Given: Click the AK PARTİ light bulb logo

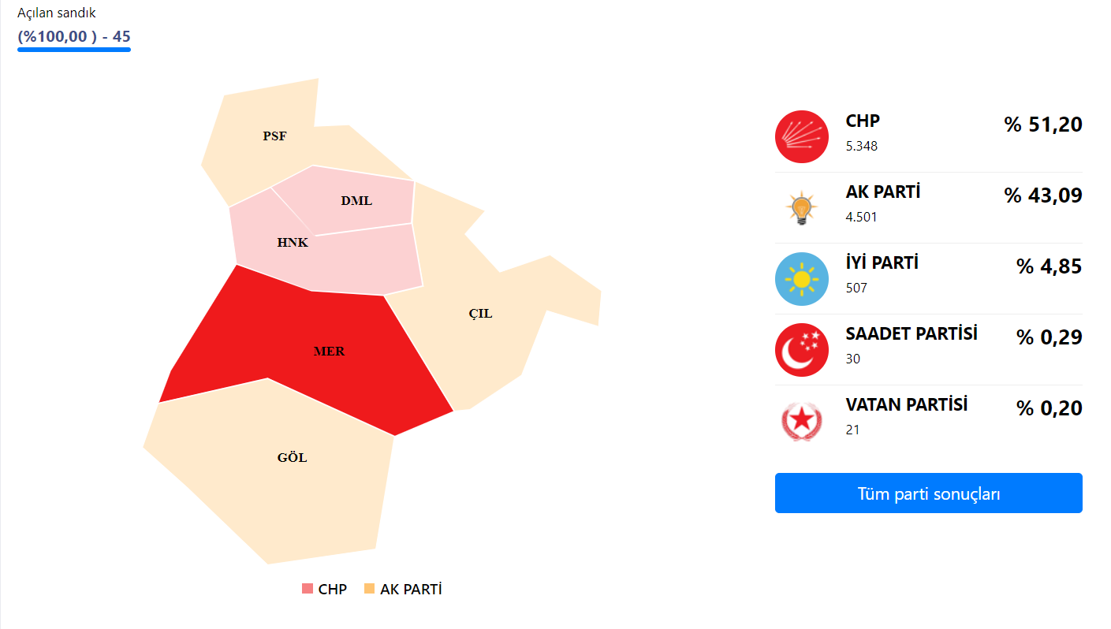Looking at the screenshot, I should pyautogui.click(x=802, y=208).
